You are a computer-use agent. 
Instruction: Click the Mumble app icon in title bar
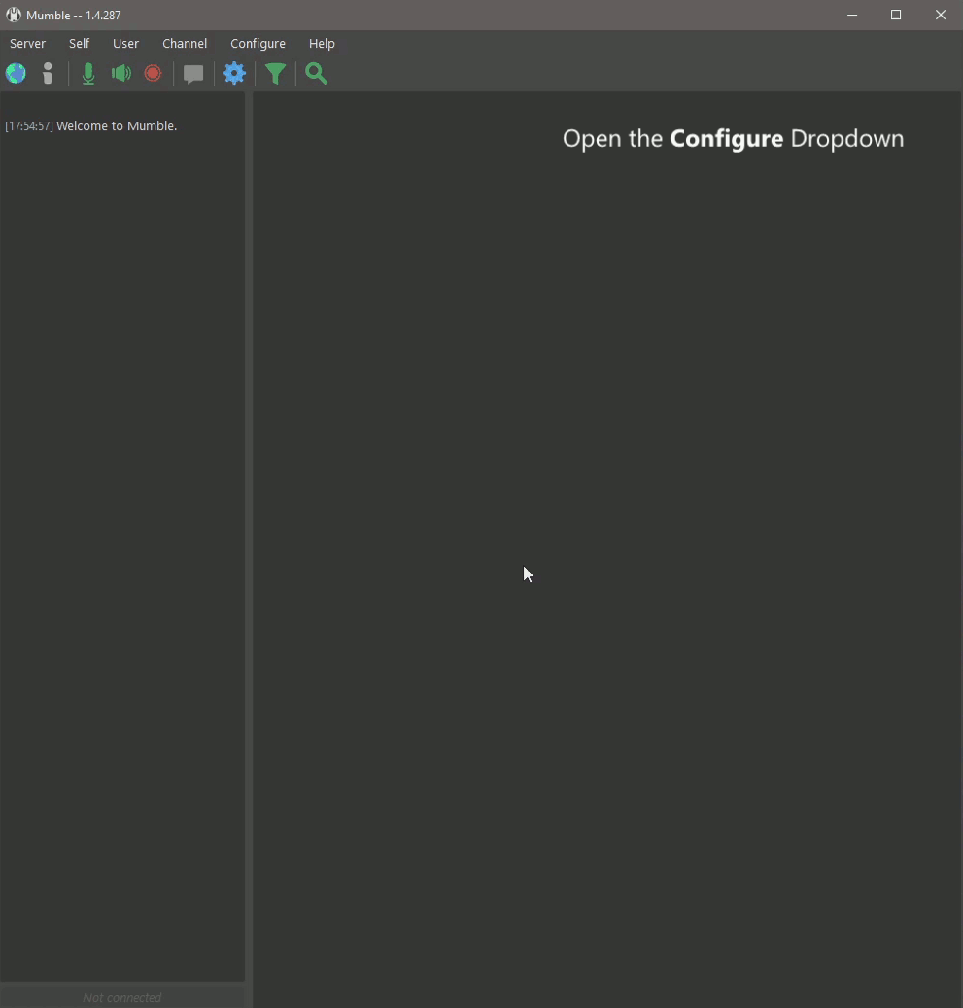click(x=14, y=15)
